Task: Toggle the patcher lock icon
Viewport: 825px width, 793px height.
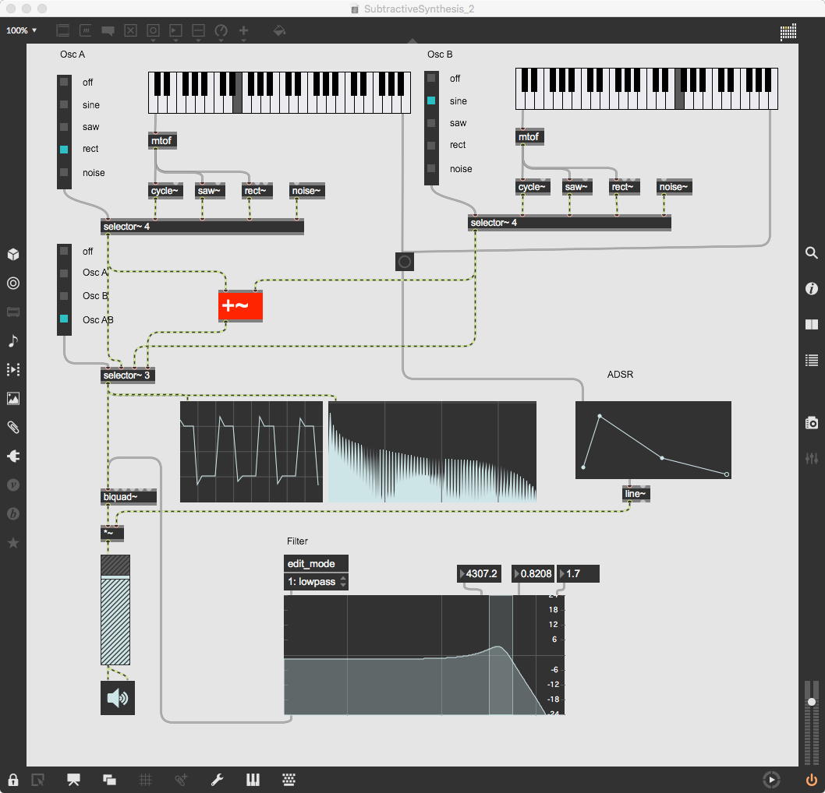Action: coord(13,779)
